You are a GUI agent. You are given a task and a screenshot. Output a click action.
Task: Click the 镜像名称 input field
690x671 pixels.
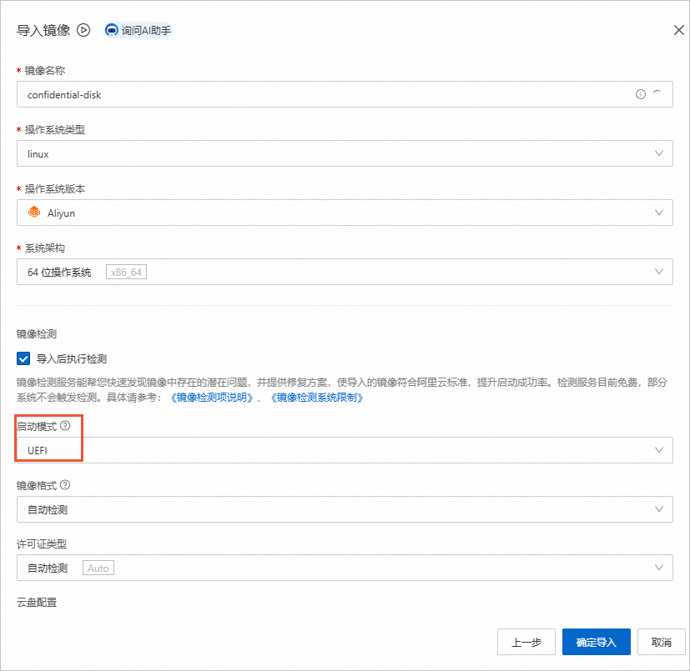[x=345, y=94]
